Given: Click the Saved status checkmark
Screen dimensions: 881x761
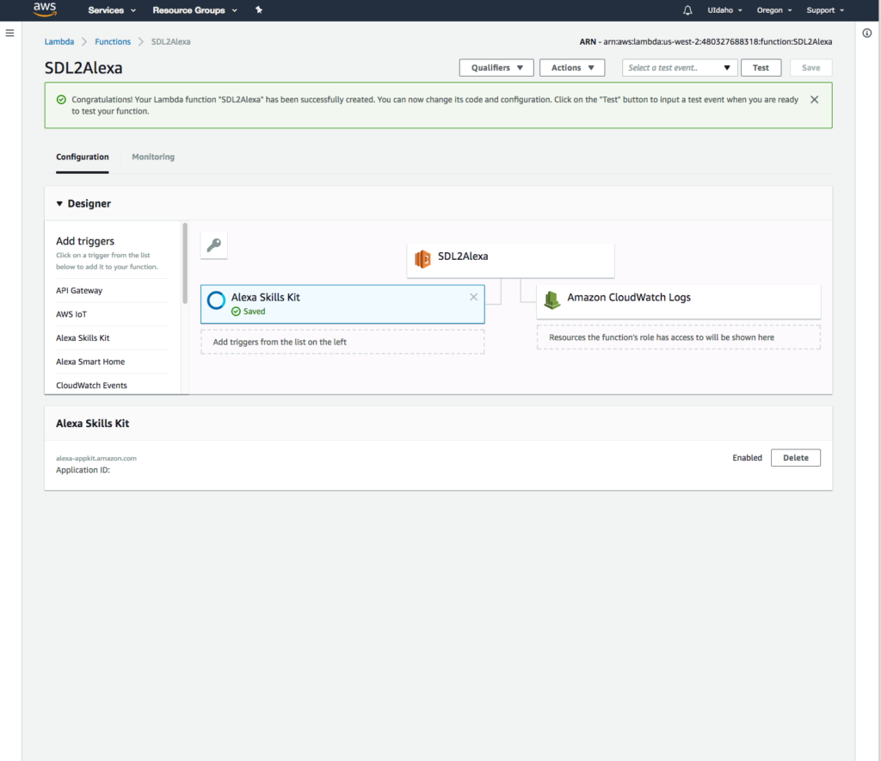Looking at the screenshot, I should (236, 312).
